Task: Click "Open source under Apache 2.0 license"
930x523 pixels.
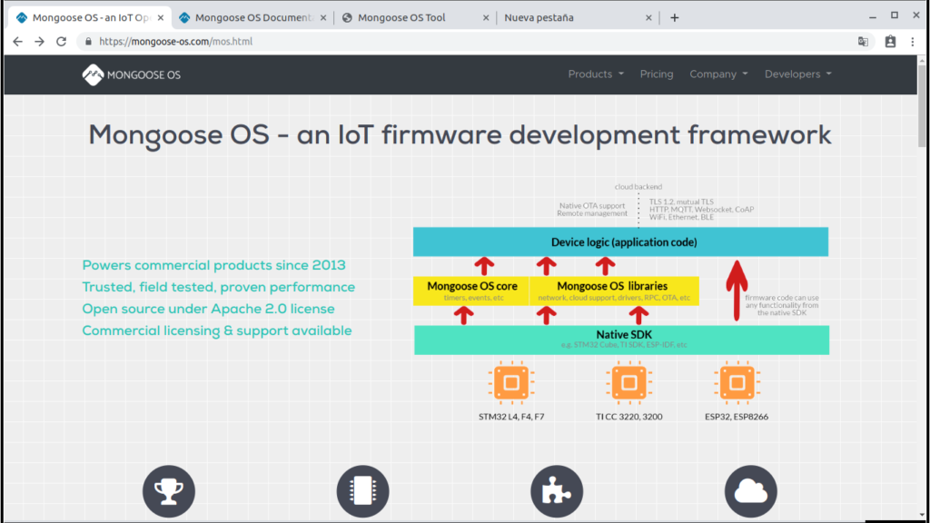Action: click(208, 309)
